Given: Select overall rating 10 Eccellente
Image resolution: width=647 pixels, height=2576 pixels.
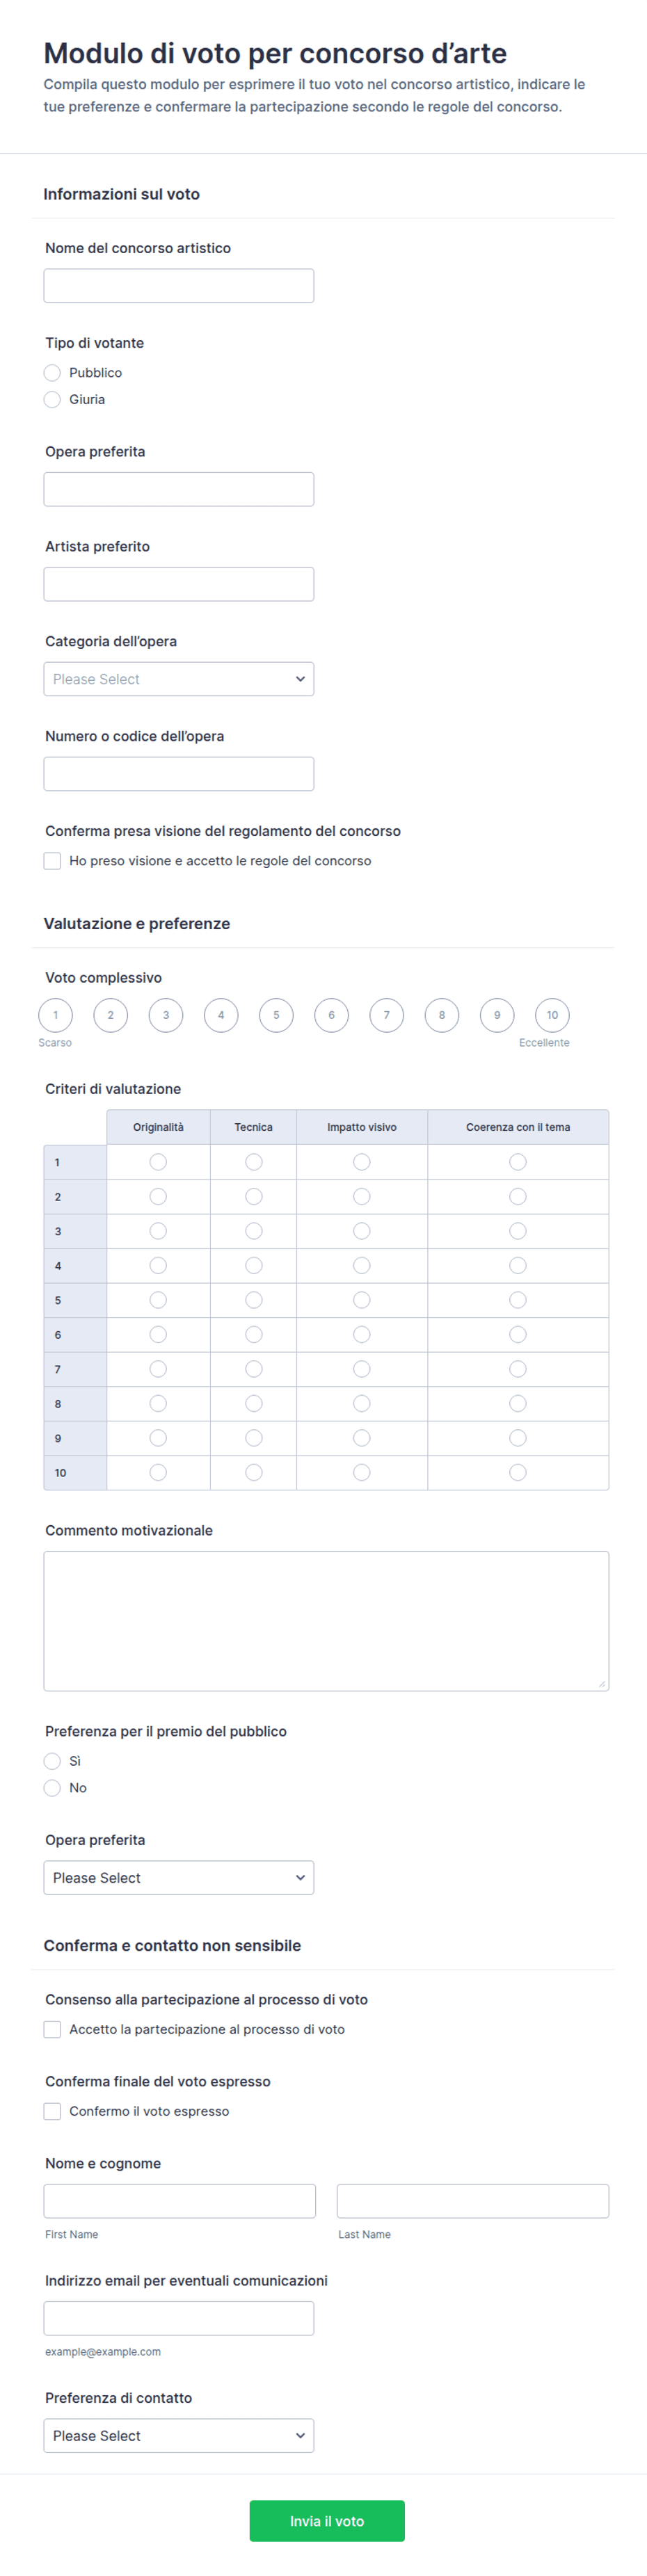Looking at the screenshot, I should tap(552, 1015).
